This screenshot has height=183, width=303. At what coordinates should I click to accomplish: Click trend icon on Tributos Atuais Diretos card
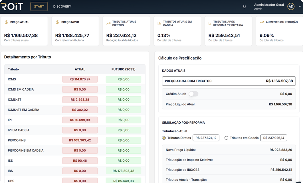(x=108, y=24)
